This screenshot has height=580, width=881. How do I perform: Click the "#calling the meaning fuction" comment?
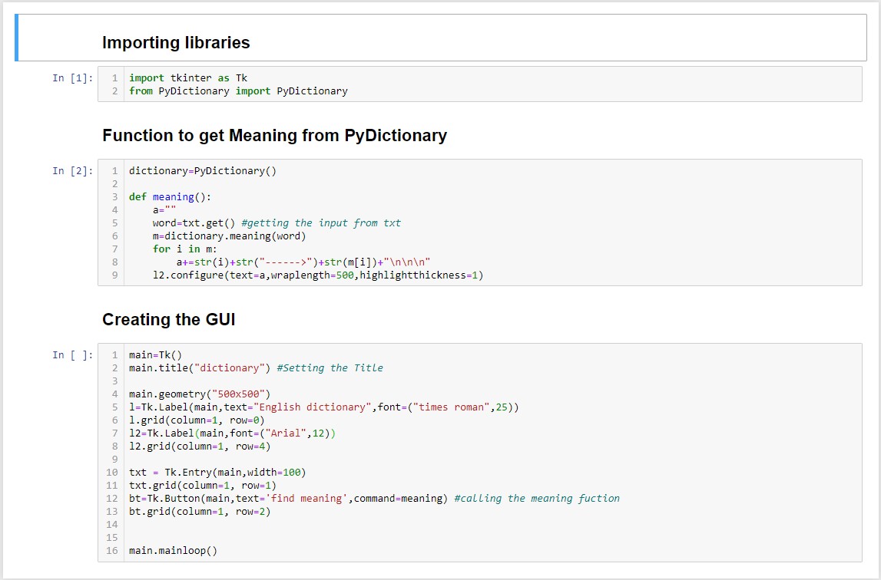(x=537, y=499)
